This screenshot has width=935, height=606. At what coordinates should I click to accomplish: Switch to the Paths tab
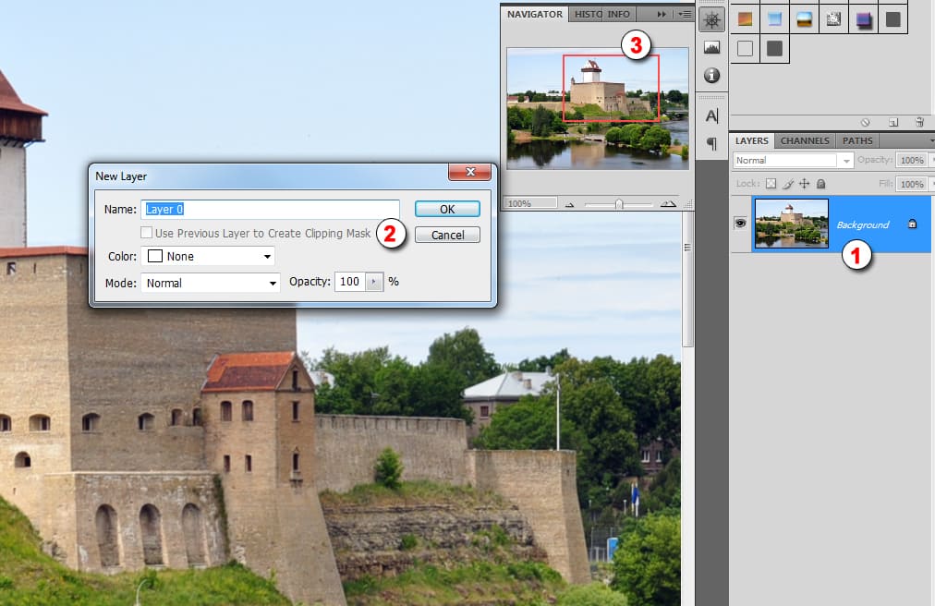[x=857, y=141]
